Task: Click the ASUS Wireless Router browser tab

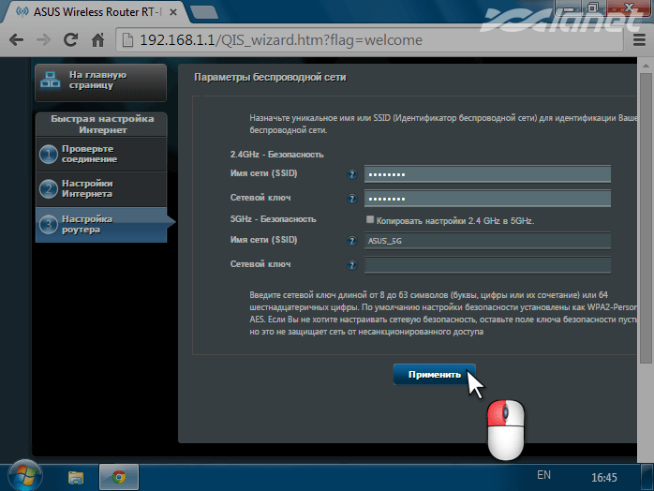Action: (x=94, y=12)
